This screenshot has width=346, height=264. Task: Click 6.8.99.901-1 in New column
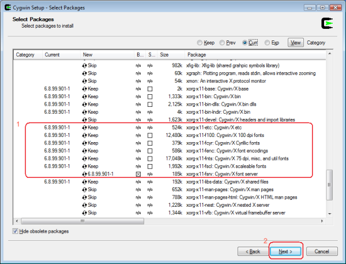point(100,174)
